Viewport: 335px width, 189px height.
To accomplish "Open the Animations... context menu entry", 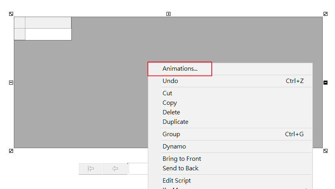I will [x=230, y=69].
